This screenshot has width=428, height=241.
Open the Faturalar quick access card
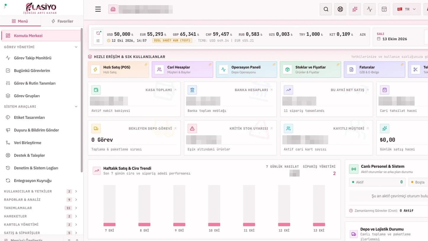click(374, 69)
